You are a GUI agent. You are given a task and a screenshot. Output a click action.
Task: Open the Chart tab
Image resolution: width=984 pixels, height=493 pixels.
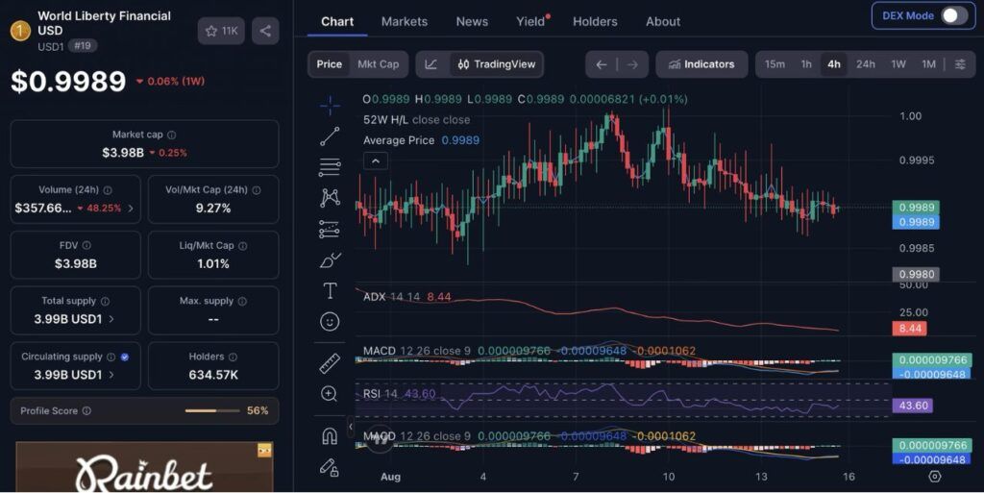[x=337, y=21]
